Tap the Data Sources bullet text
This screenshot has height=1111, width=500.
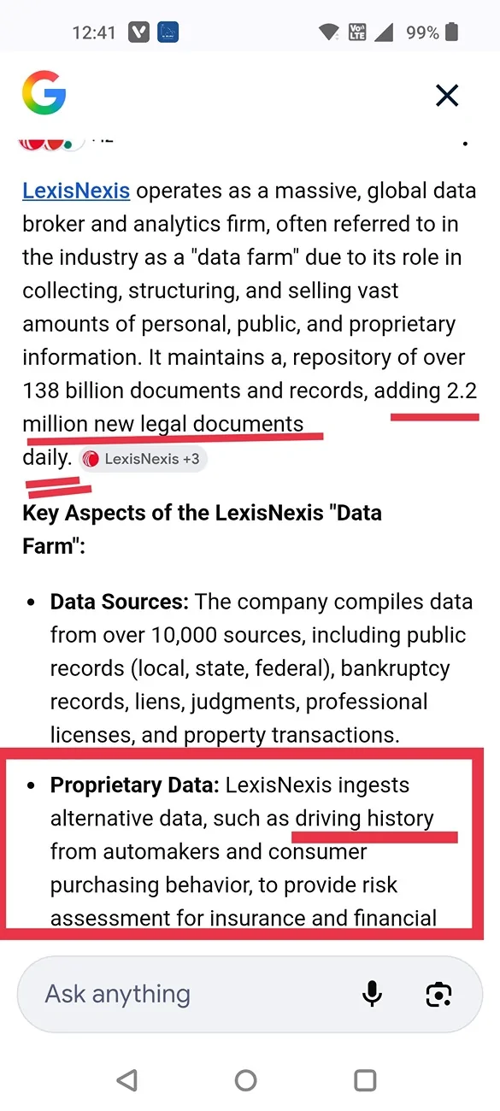[262, 668]
